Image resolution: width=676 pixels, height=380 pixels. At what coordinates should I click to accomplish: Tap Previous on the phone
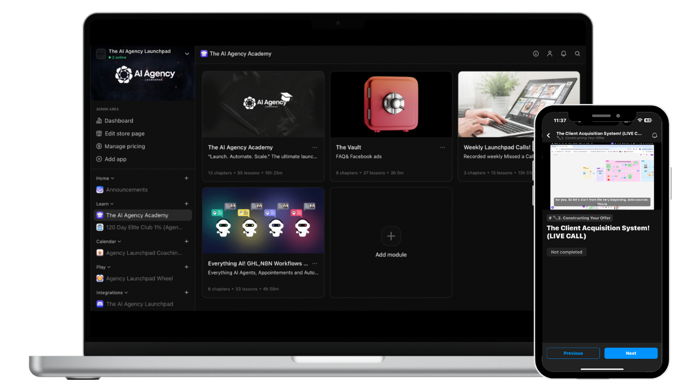tap(573, 353)
